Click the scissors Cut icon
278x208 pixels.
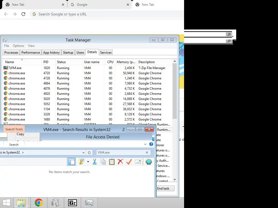click(94, 162)
